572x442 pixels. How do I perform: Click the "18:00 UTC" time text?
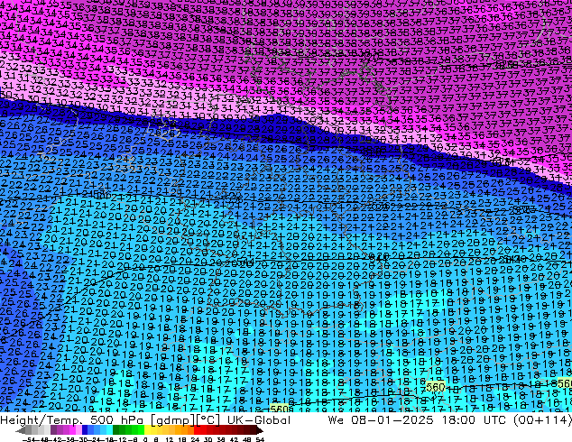(x=474, y=420)
